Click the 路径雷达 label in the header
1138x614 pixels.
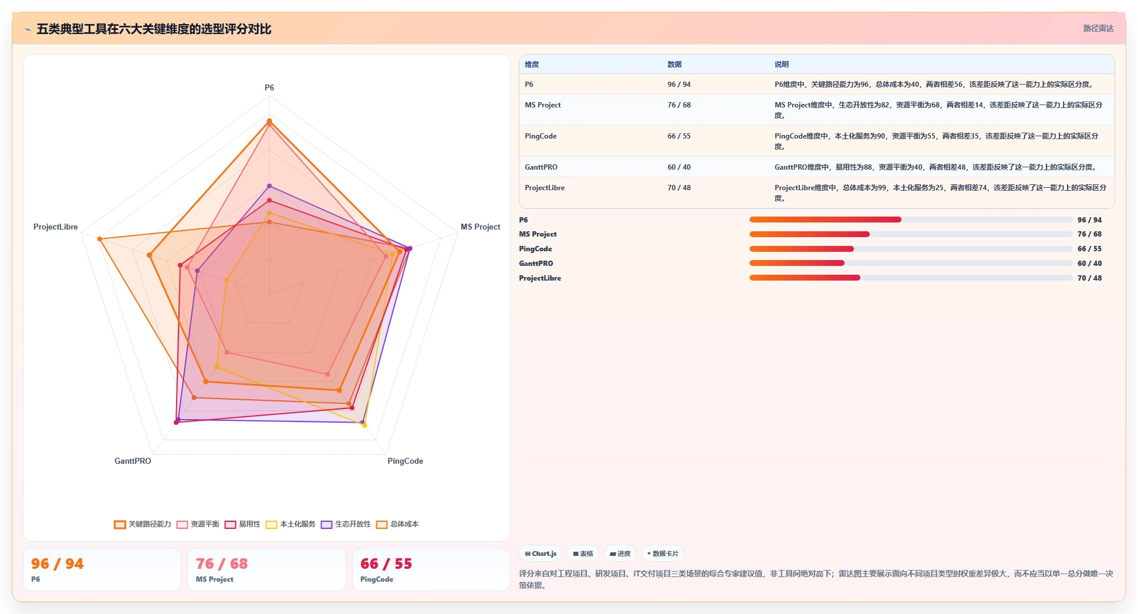click(x=1098, y=28)
